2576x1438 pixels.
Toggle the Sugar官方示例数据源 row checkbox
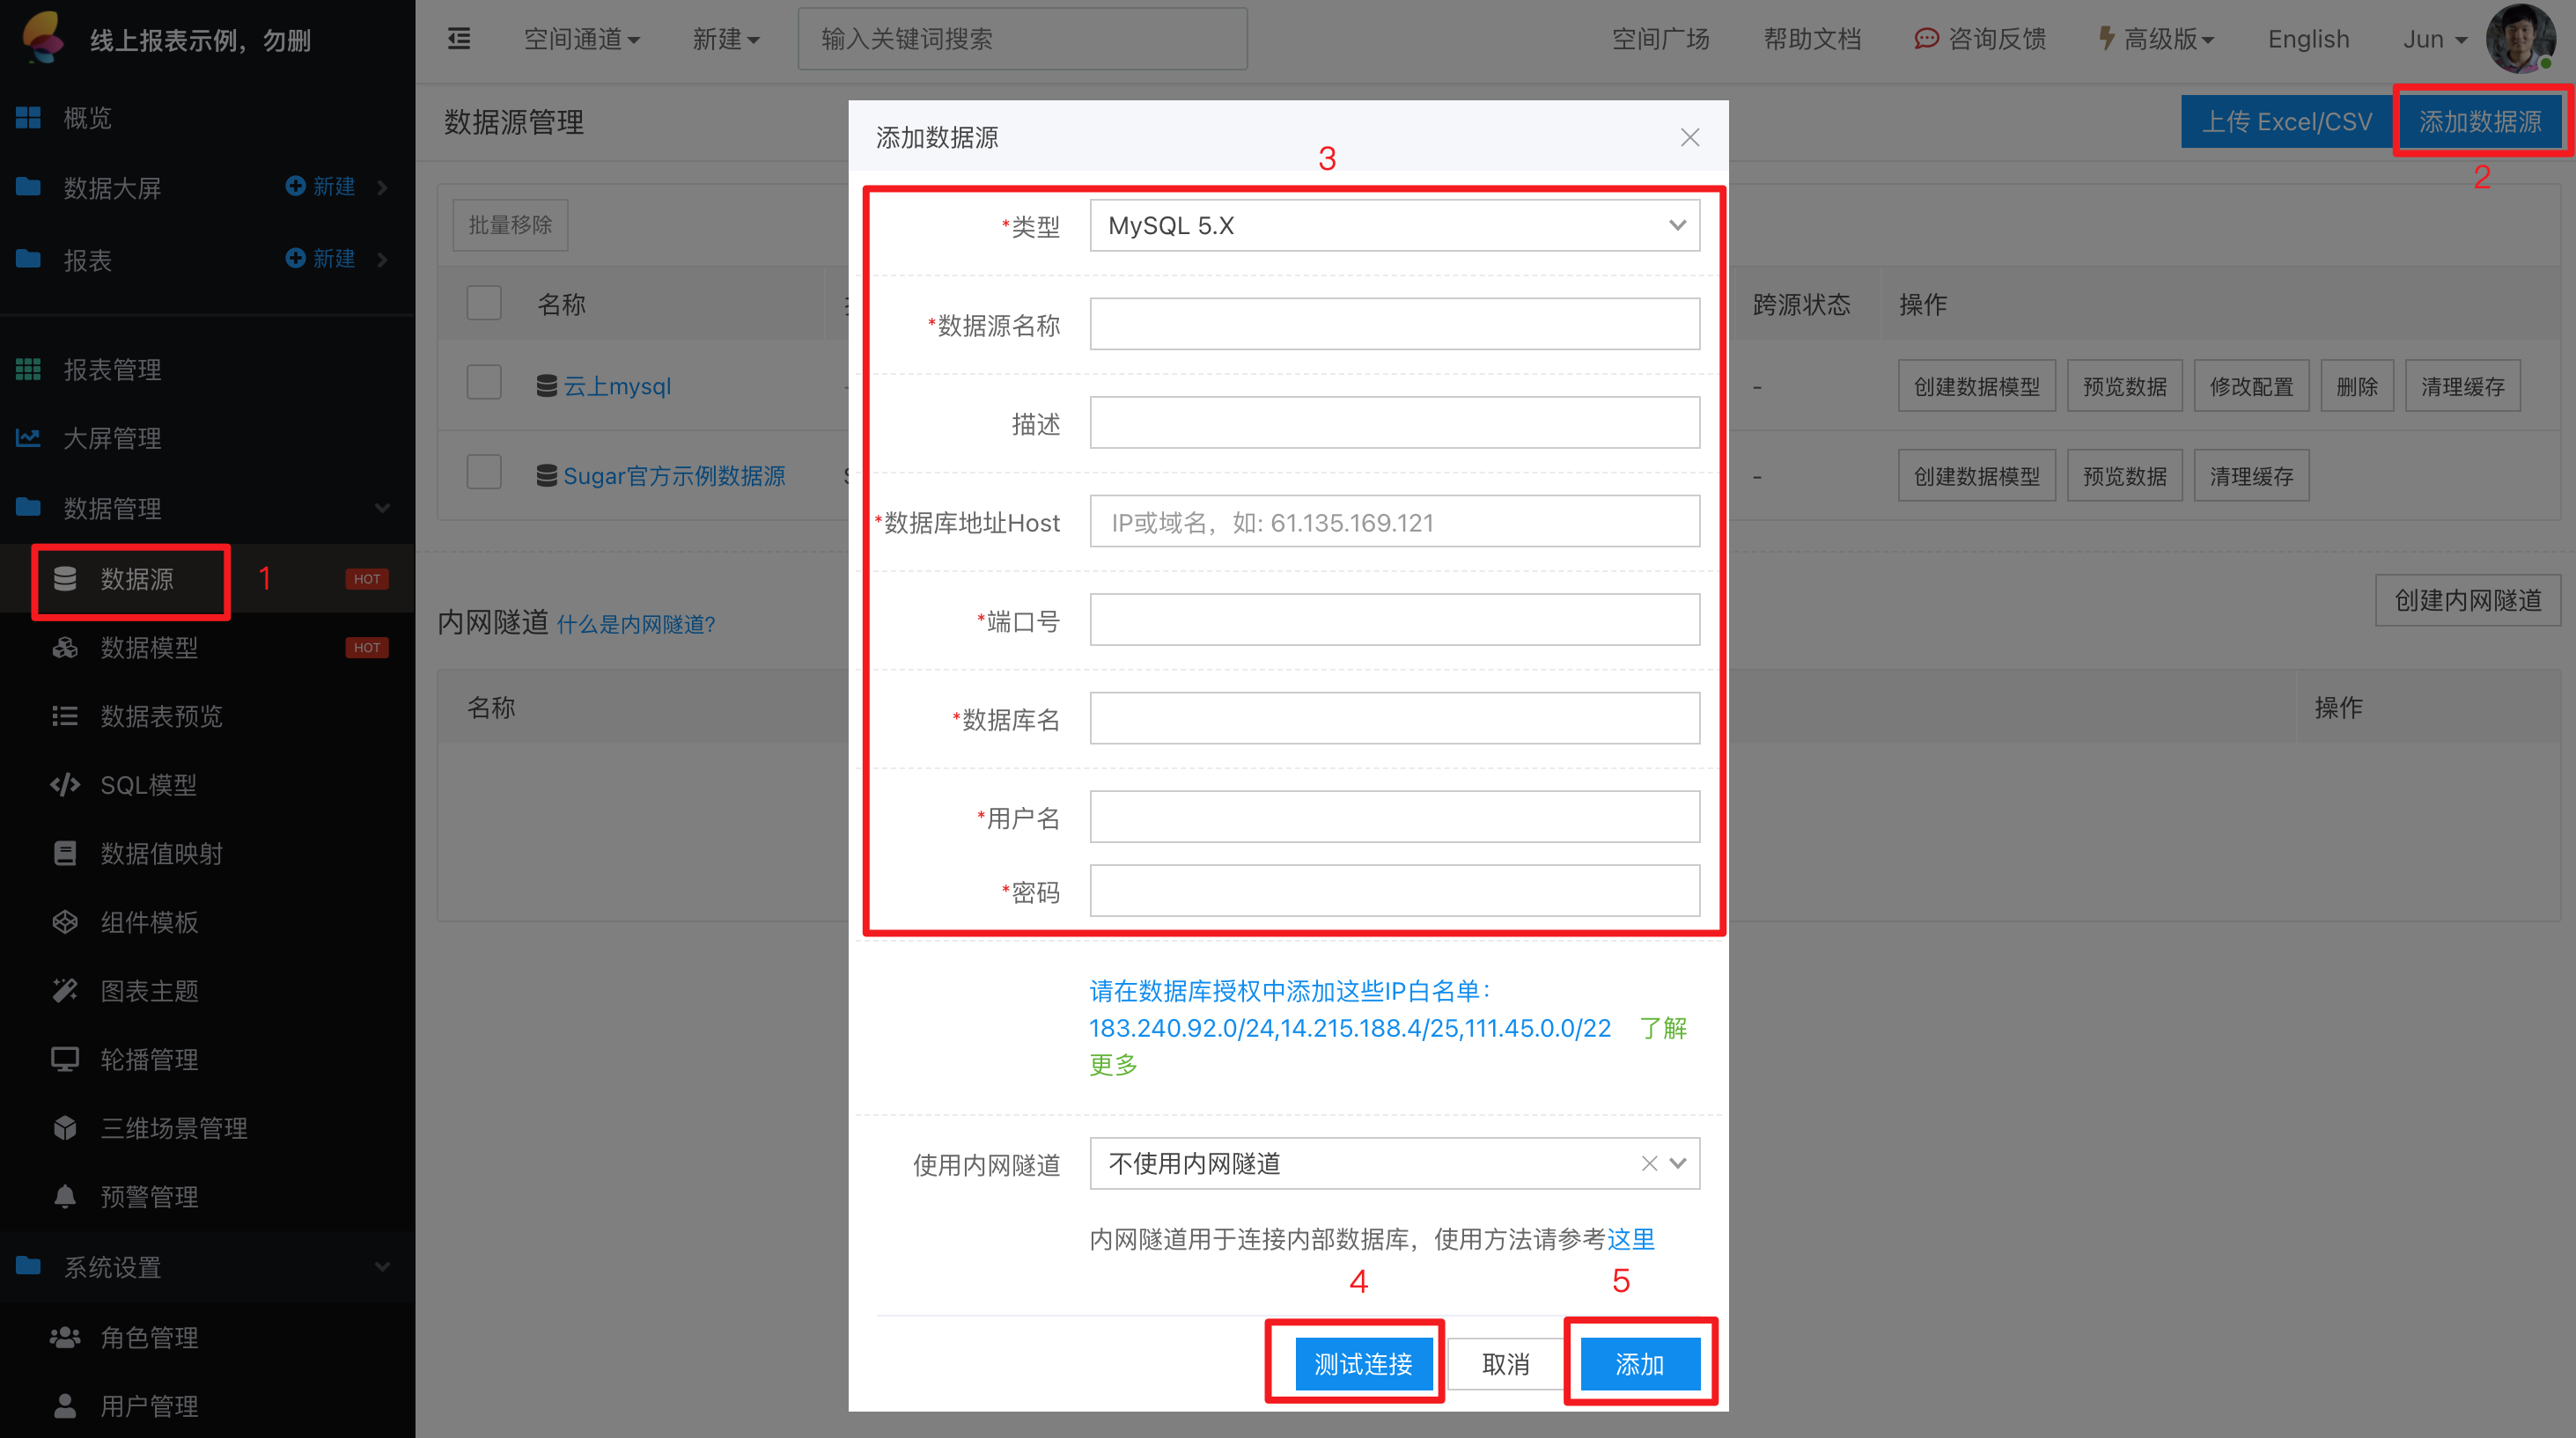pyautogui.click(x=484, y=472)
